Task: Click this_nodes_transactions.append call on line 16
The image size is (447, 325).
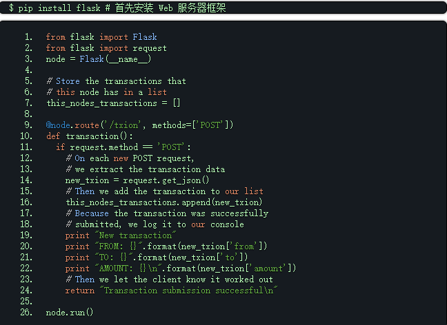Action: click(164, 202)
